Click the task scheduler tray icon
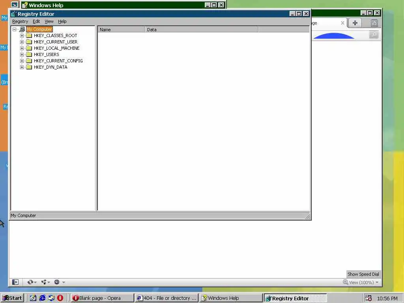 pos(368,298)
